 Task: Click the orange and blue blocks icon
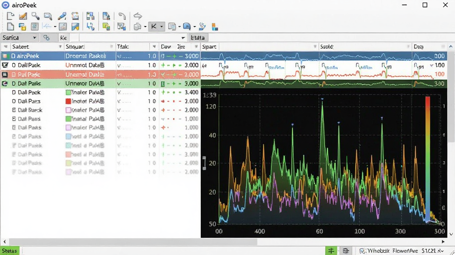click(x=215, y=27)
